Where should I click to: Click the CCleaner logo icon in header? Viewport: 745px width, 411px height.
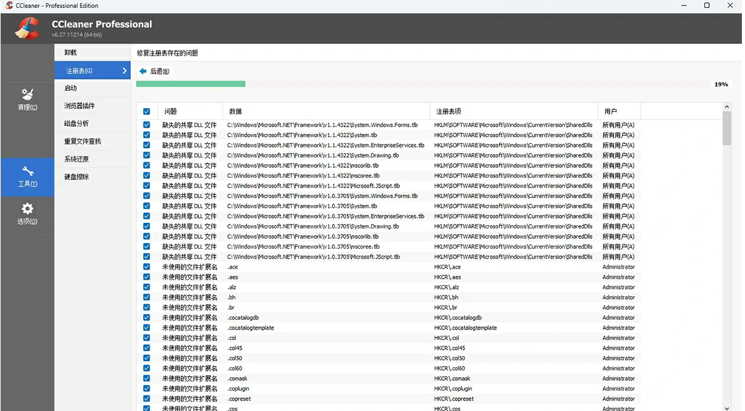[27, 28]
